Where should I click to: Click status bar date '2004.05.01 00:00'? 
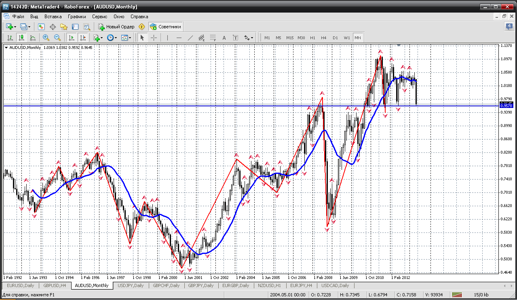(288, 295)
